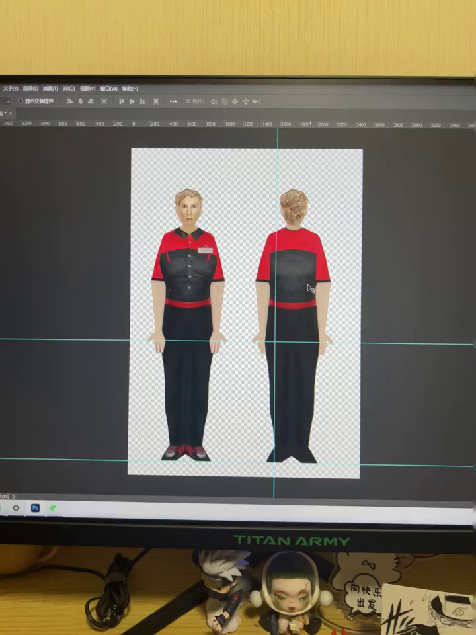The height and width of the screenshot is (635, 476).
Task: Click the align left edges icon
Action: (x=69, y=101)
